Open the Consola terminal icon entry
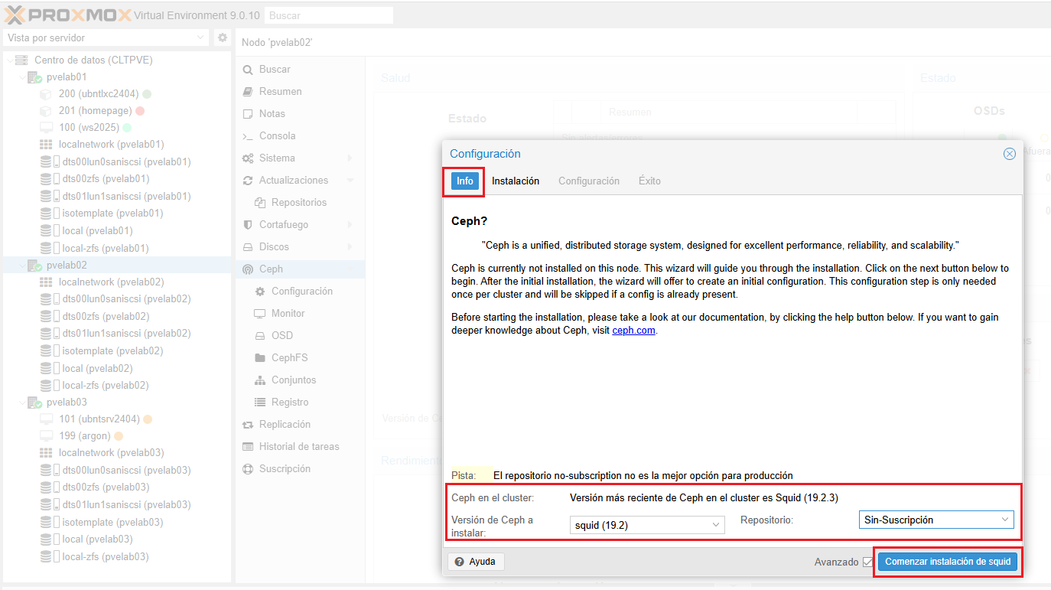Screen dimensions: 1051x590 247,136
